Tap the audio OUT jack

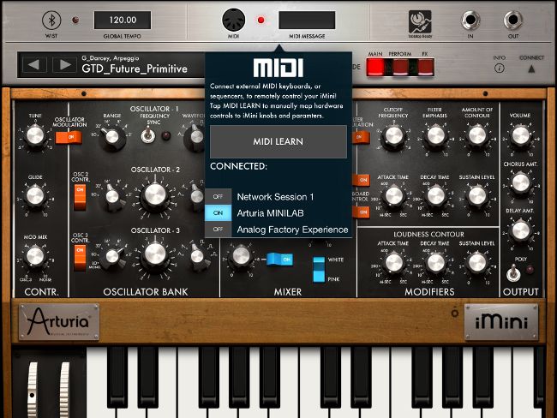(x=513, y=20)
